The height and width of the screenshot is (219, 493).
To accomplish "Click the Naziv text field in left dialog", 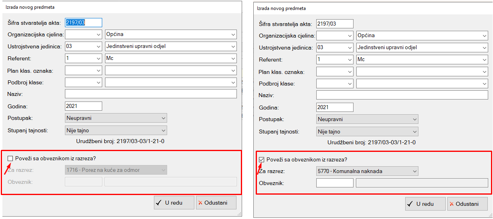I will pyautogui.click(x=151, y=94).
